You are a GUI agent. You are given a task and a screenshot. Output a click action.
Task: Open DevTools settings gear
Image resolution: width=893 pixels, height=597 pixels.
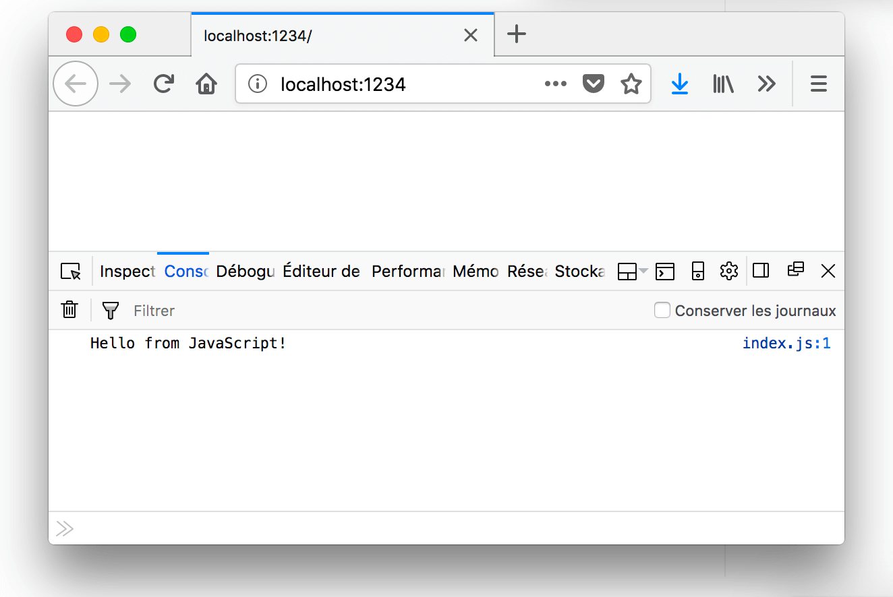point(728,271)
